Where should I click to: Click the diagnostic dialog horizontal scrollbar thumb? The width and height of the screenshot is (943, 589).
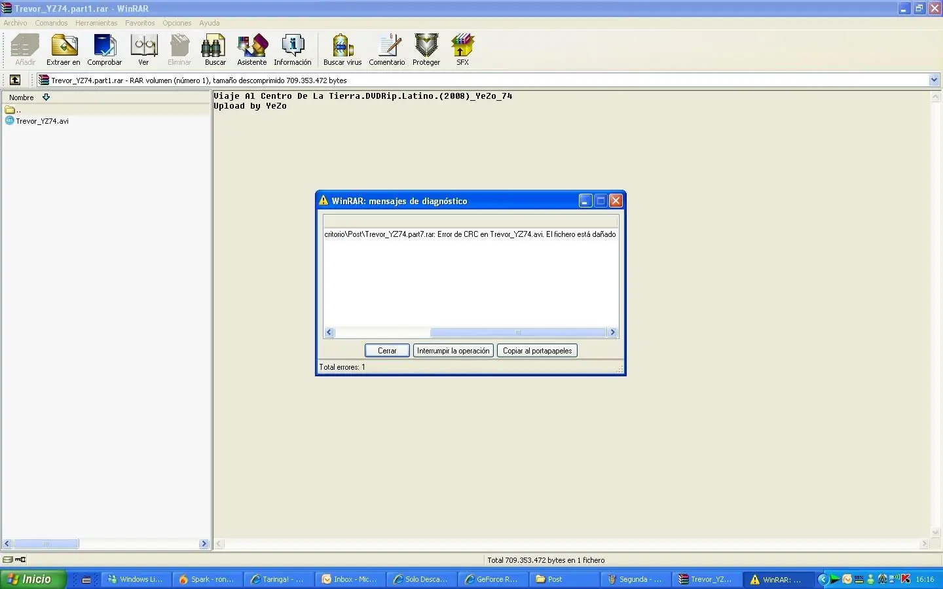coord(519,332)
